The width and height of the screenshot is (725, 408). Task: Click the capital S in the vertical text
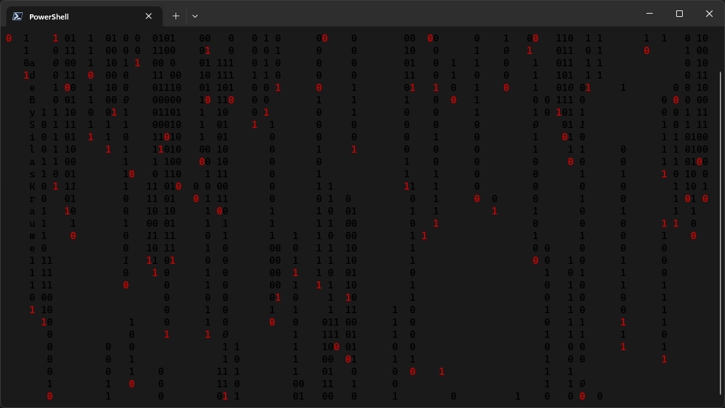click(33, 125)
